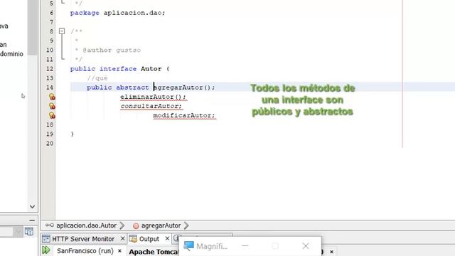Click the 'interface' keyword on line 12
The image size is (455, 256).
[x=118, y=69]
